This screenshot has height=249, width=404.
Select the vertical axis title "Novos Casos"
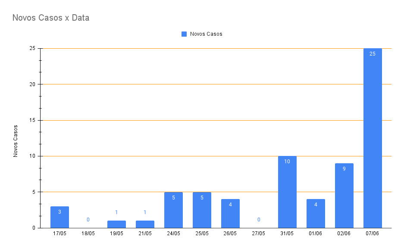[x=16, y=141]
